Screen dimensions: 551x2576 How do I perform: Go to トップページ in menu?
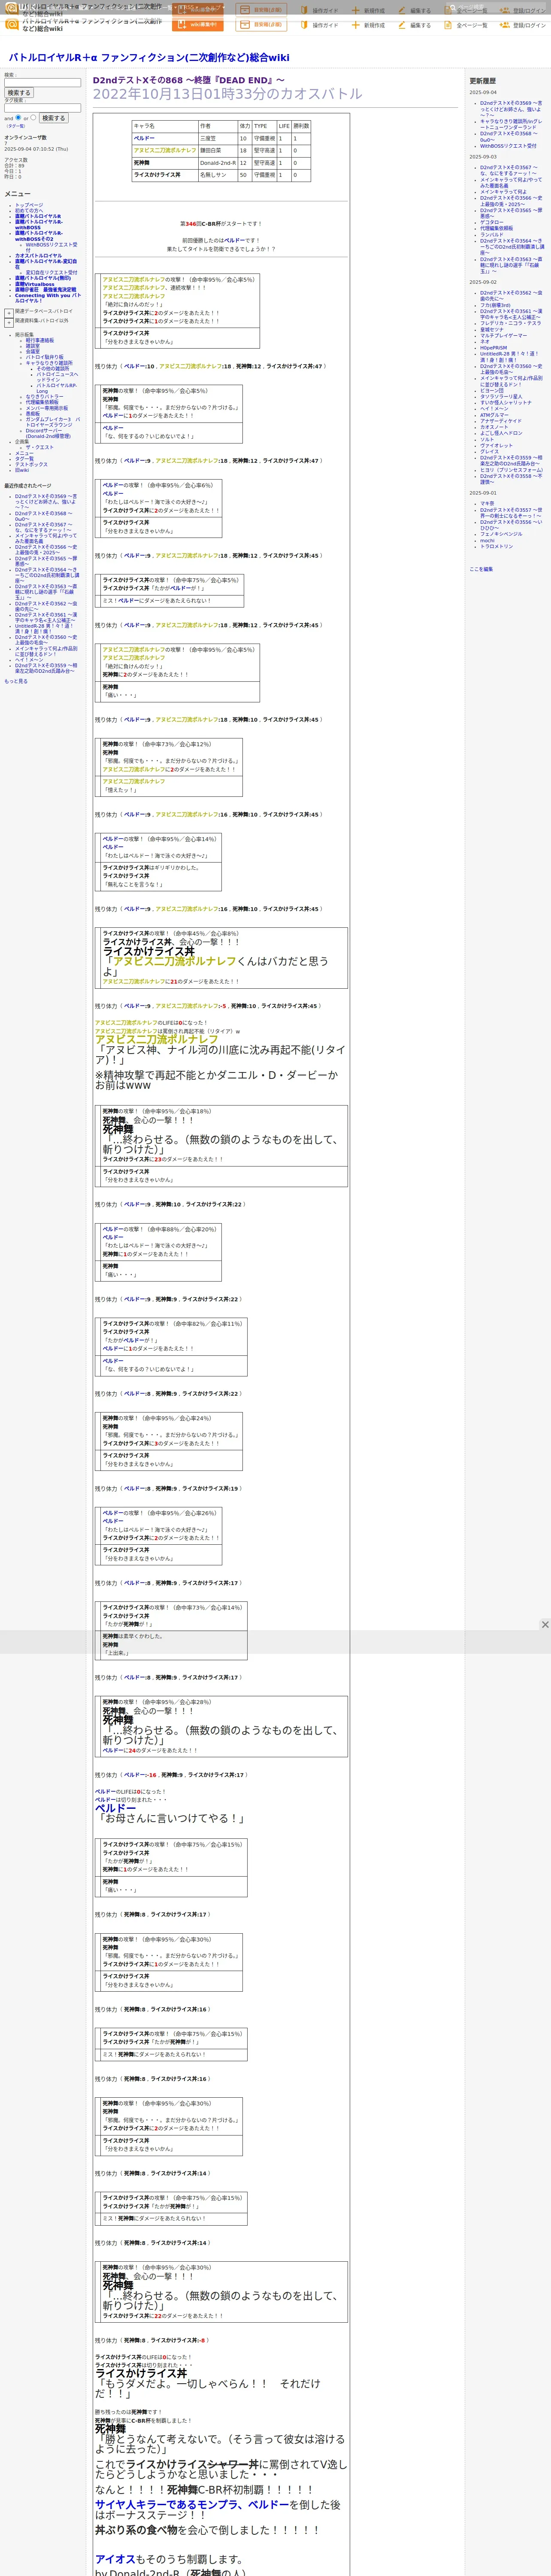click(29, 205)
